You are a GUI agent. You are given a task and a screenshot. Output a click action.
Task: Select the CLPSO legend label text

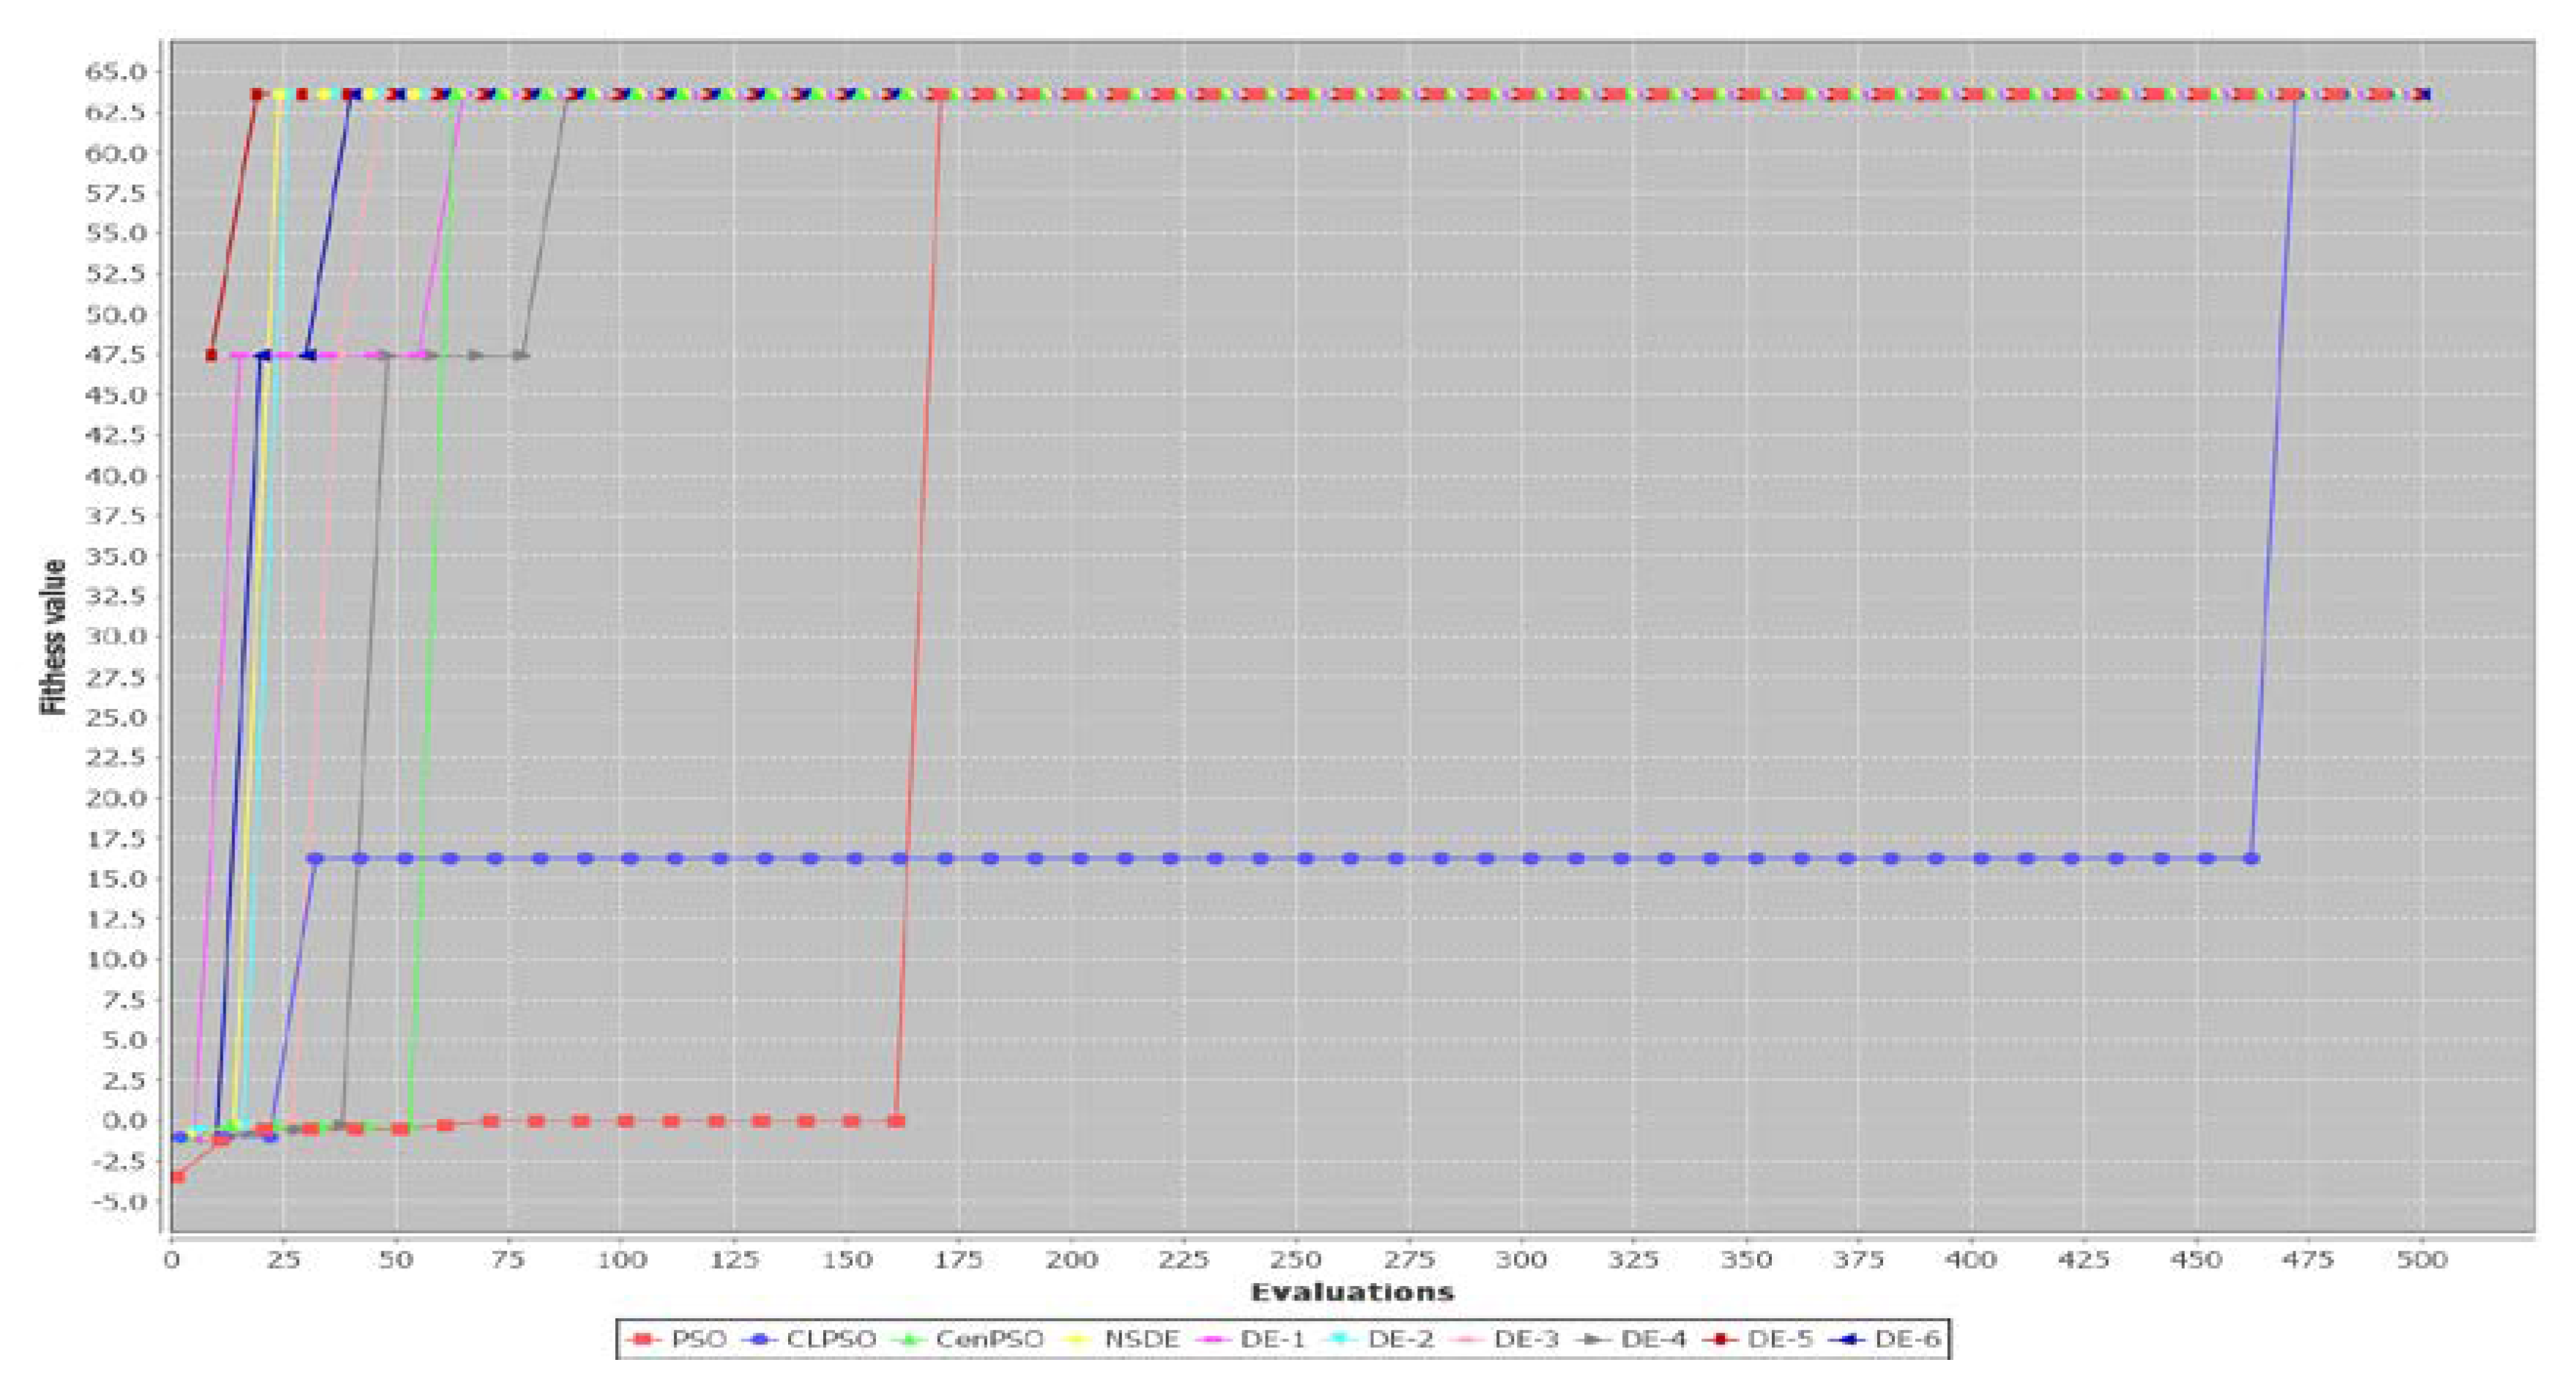[x=831, y=1339]
